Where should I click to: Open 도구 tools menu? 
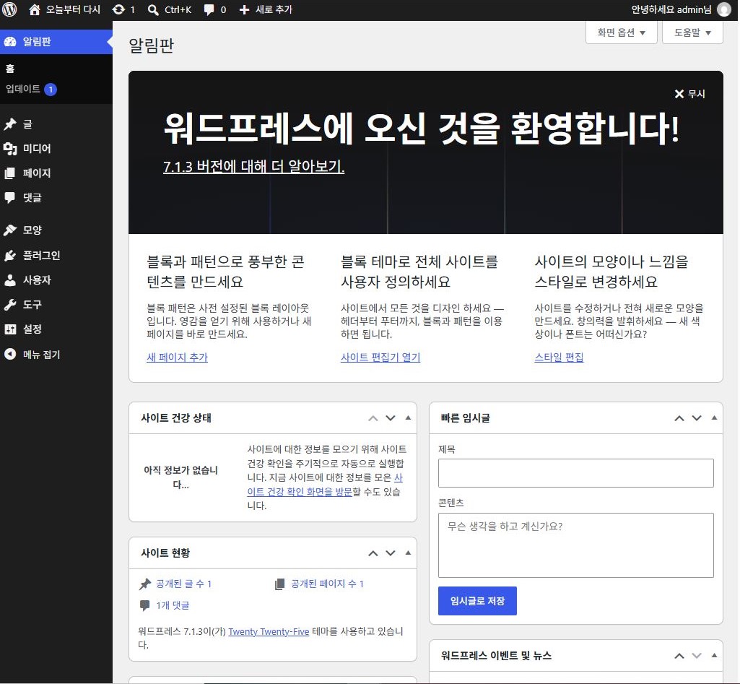[x=56, y=305]
